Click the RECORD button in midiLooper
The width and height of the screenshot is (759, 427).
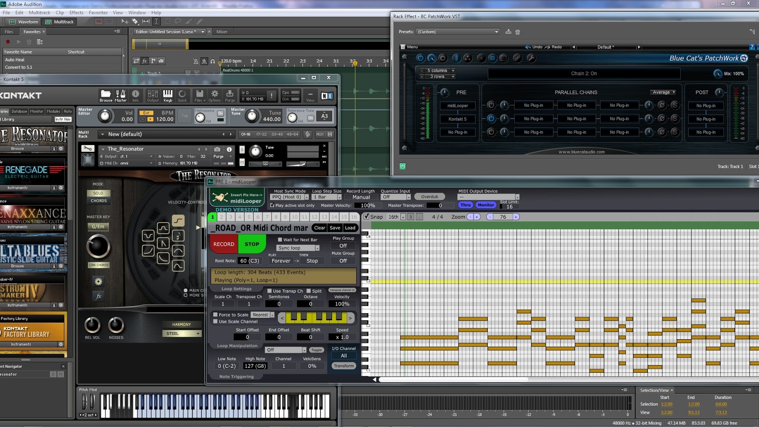pyautogui.click(x=223, y=244)
